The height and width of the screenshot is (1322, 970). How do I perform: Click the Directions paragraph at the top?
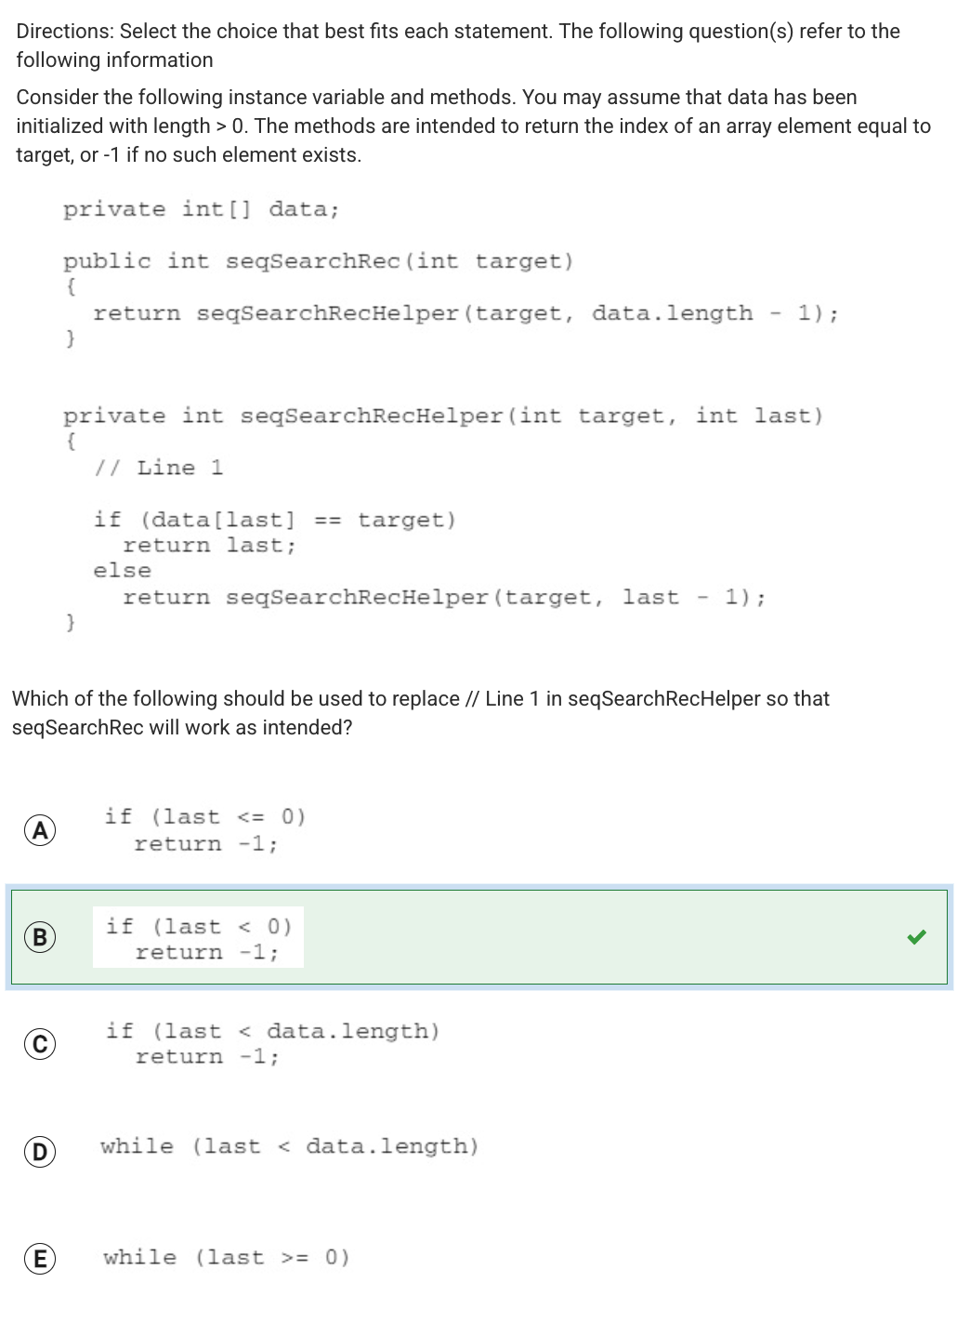(x=458, y=46)
